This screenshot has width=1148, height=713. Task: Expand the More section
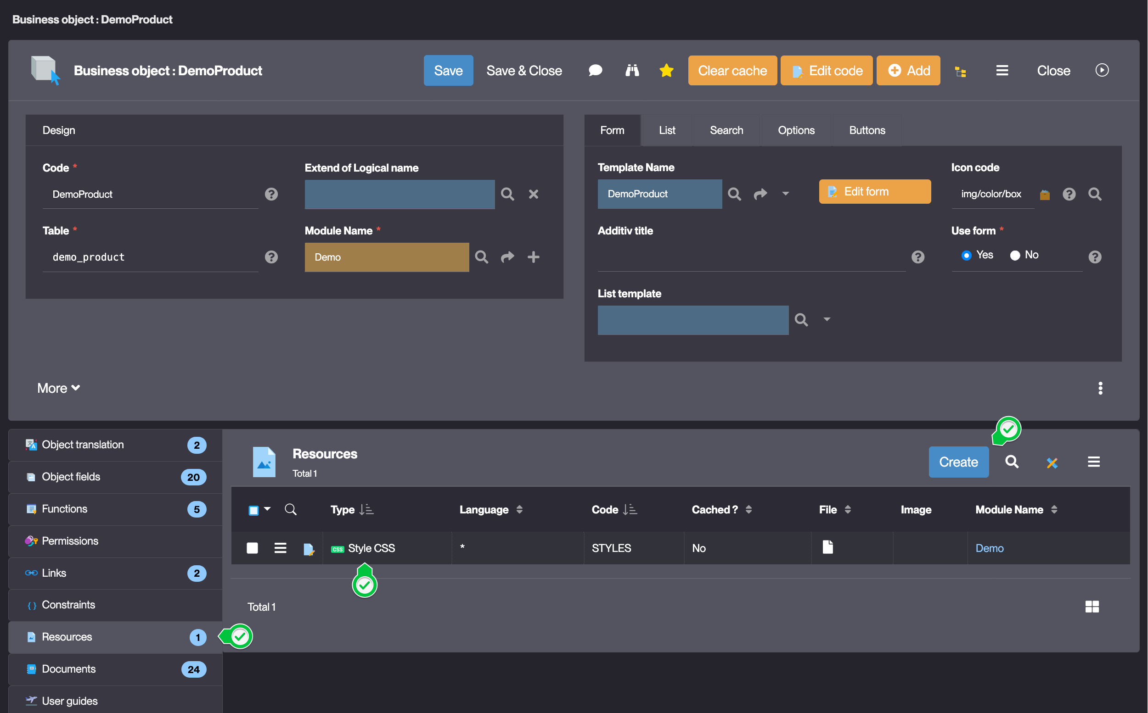pyautogui.click(x=58, y=388)
